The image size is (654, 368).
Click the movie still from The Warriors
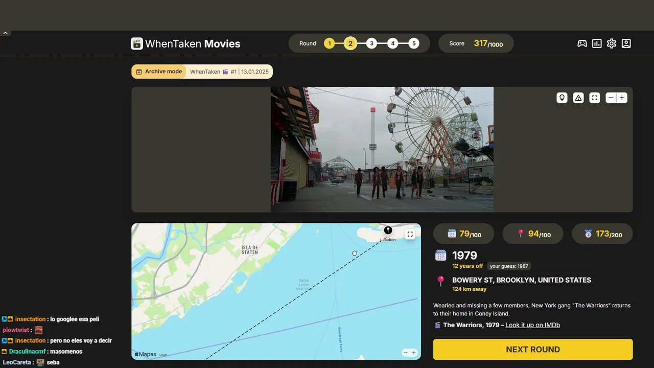coord(382,149)
